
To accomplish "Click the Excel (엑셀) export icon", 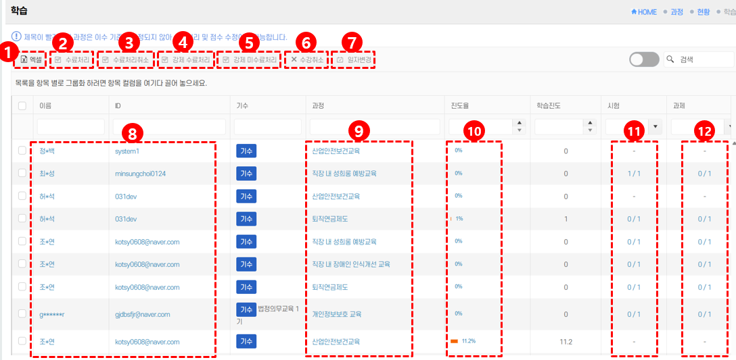I will point(24,60).
